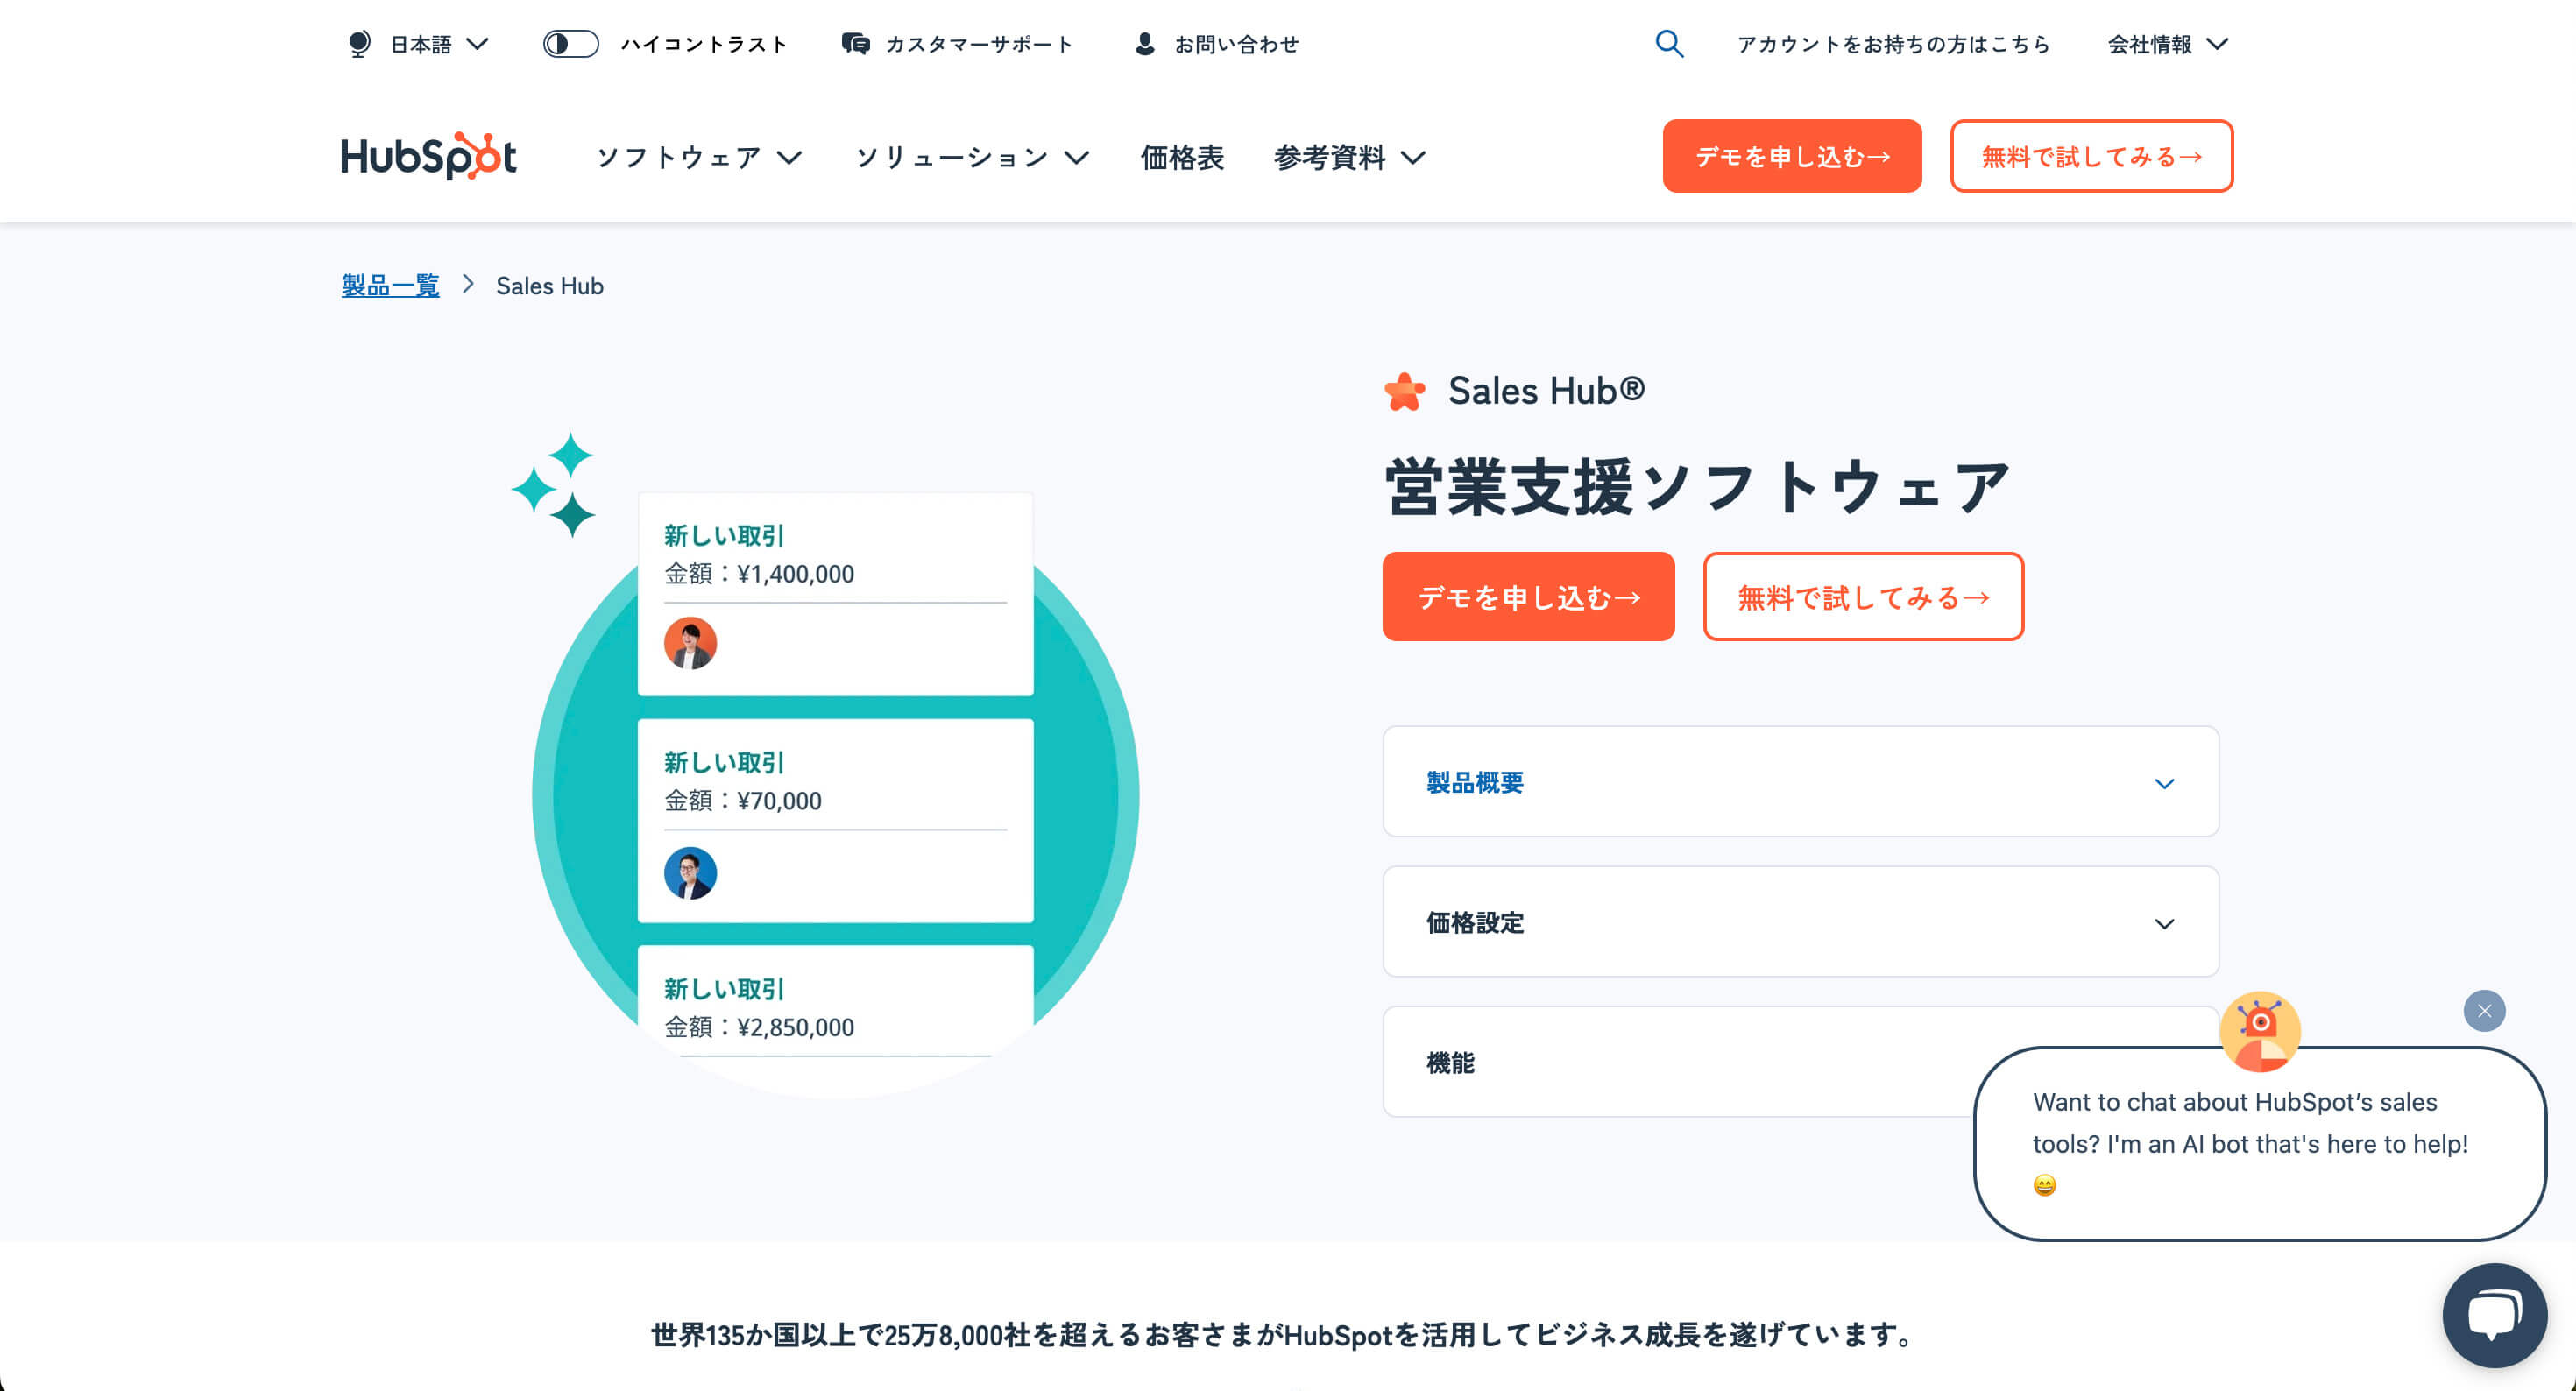Click the blue avatar in second deal card
The height and width of the screenshot is (1391, 2576).
click(x=690, y=873)
